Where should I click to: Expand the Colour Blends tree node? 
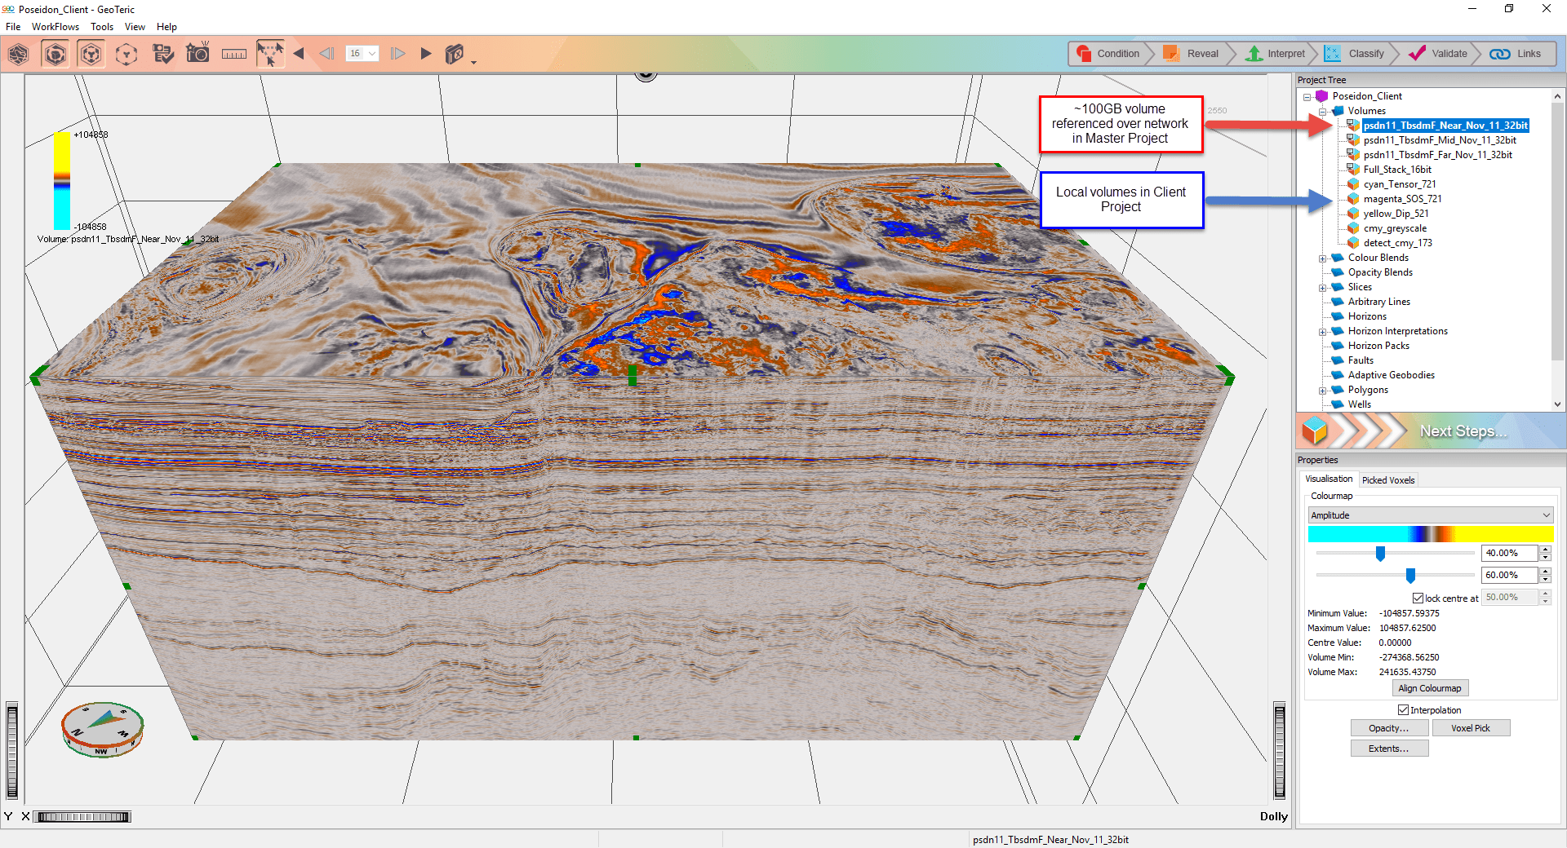1324,258
